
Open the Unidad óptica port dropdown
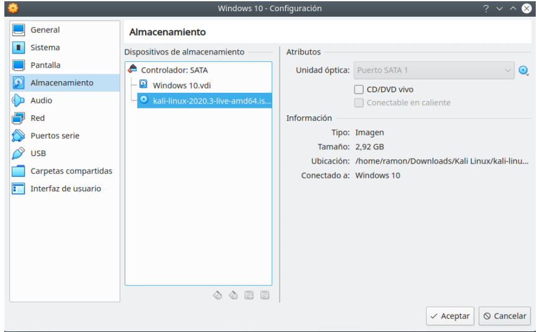(x=434, y=71)
